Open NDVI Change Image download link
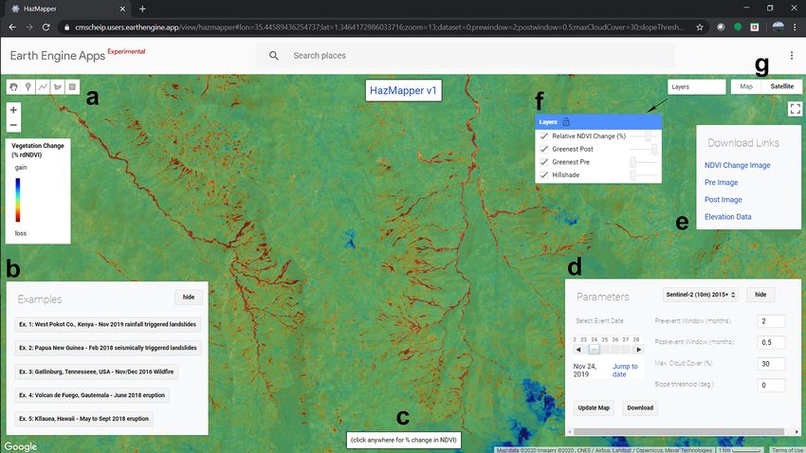 click(x=737, y=166)
